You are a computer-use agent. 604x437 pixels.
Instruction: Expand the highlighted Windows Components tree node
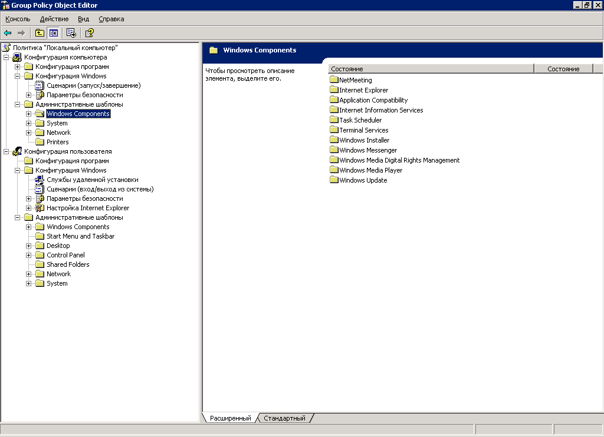click(x=28, y=114)
